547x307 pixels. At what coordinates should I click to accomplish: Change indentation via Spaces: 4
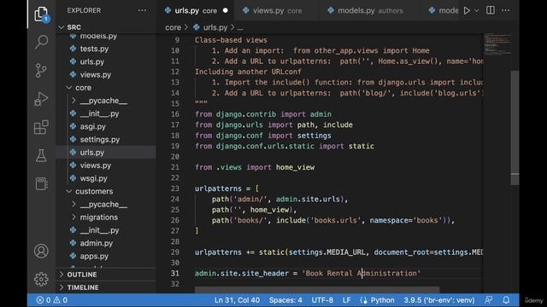(x=285, y=300)
